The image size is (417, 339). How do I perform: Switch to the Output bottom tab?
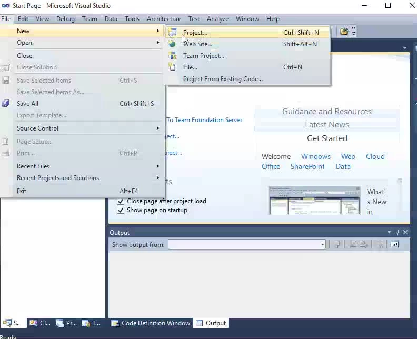(x=211, y=323)
